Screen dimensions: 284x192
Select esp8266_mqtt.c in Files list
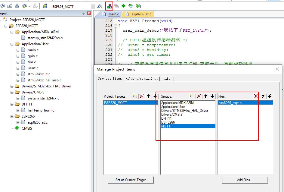(245, 103)
